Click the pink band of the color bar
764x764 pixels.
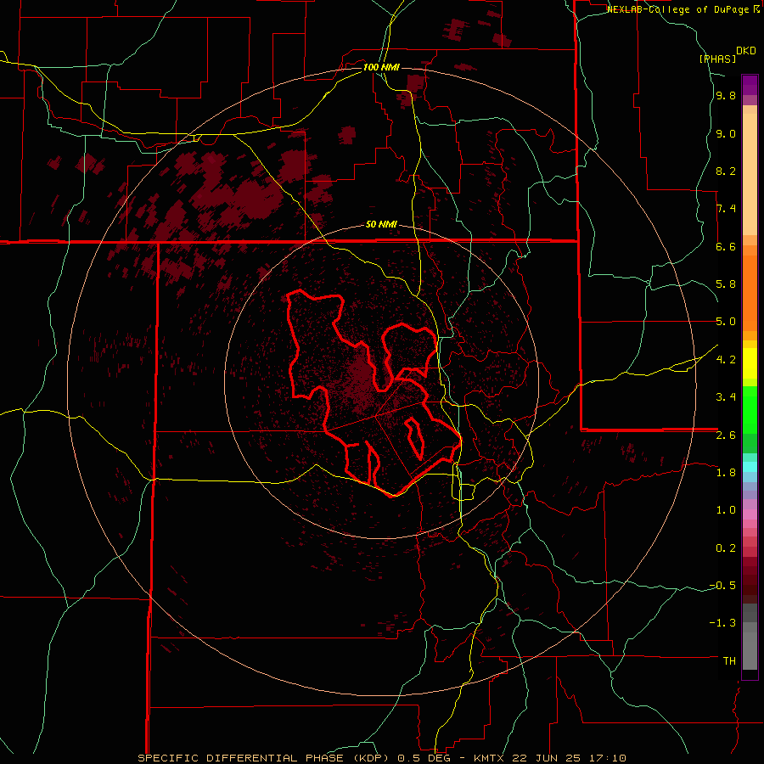(750, 514)
